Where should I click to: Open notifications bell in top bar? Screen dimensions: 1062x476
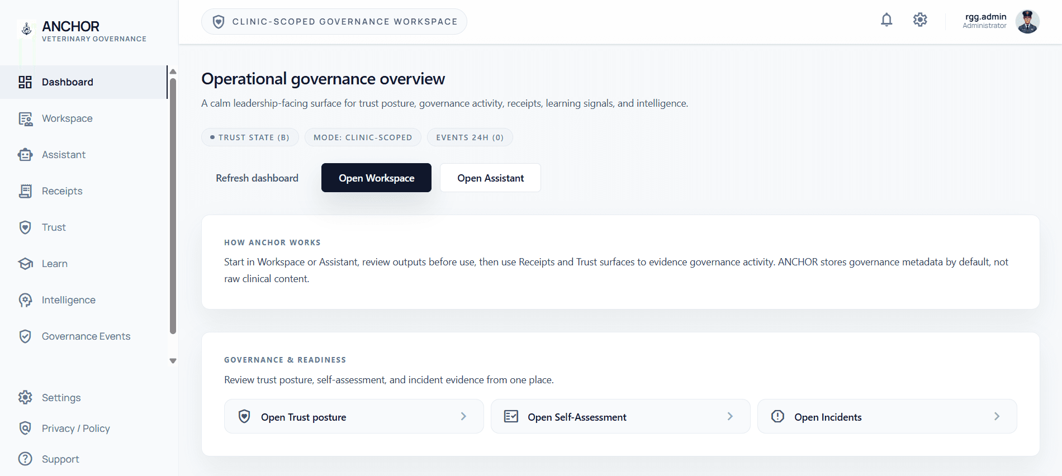886,20
